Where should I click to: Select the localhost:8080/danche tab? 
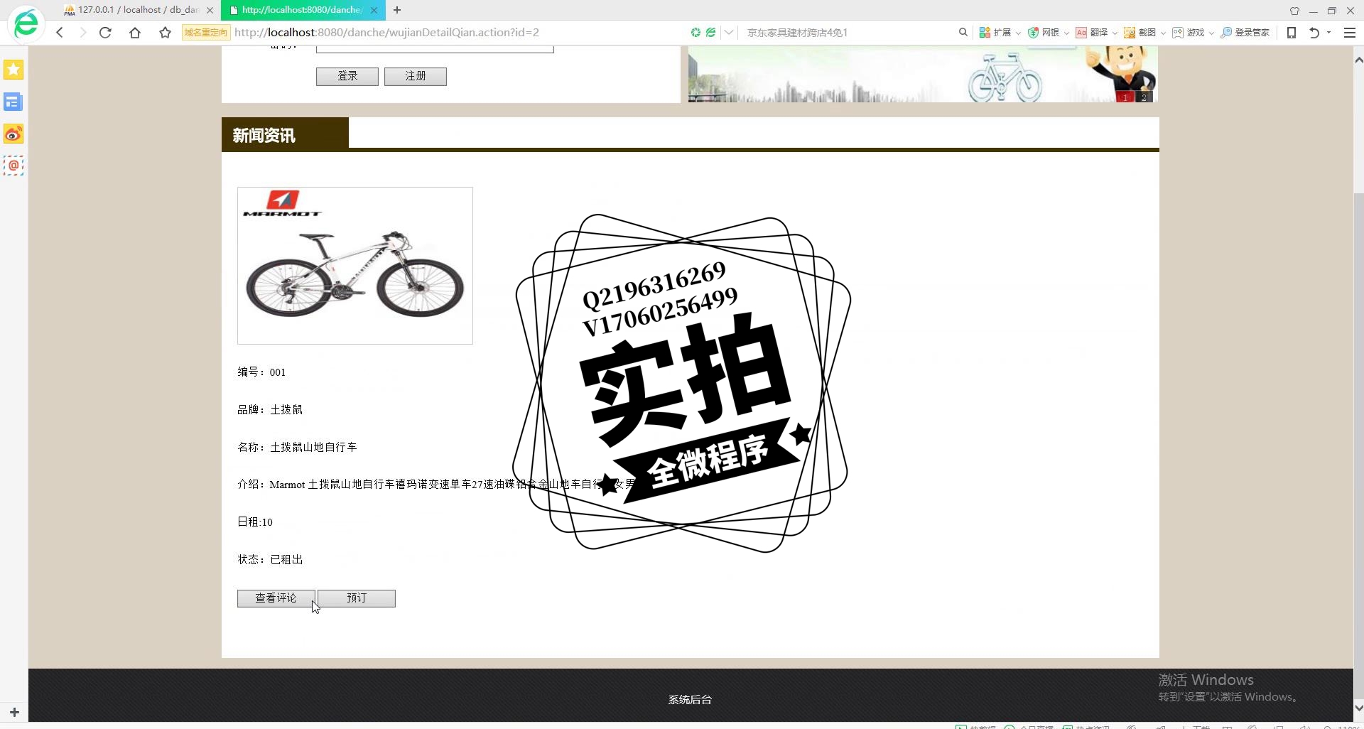[x=303, y=10]
